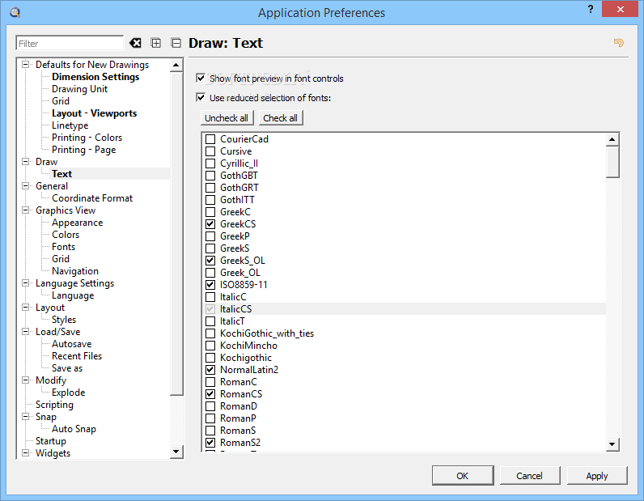Open Save as settings
This screenshot has width=644, height=501.
coord(67,368)
